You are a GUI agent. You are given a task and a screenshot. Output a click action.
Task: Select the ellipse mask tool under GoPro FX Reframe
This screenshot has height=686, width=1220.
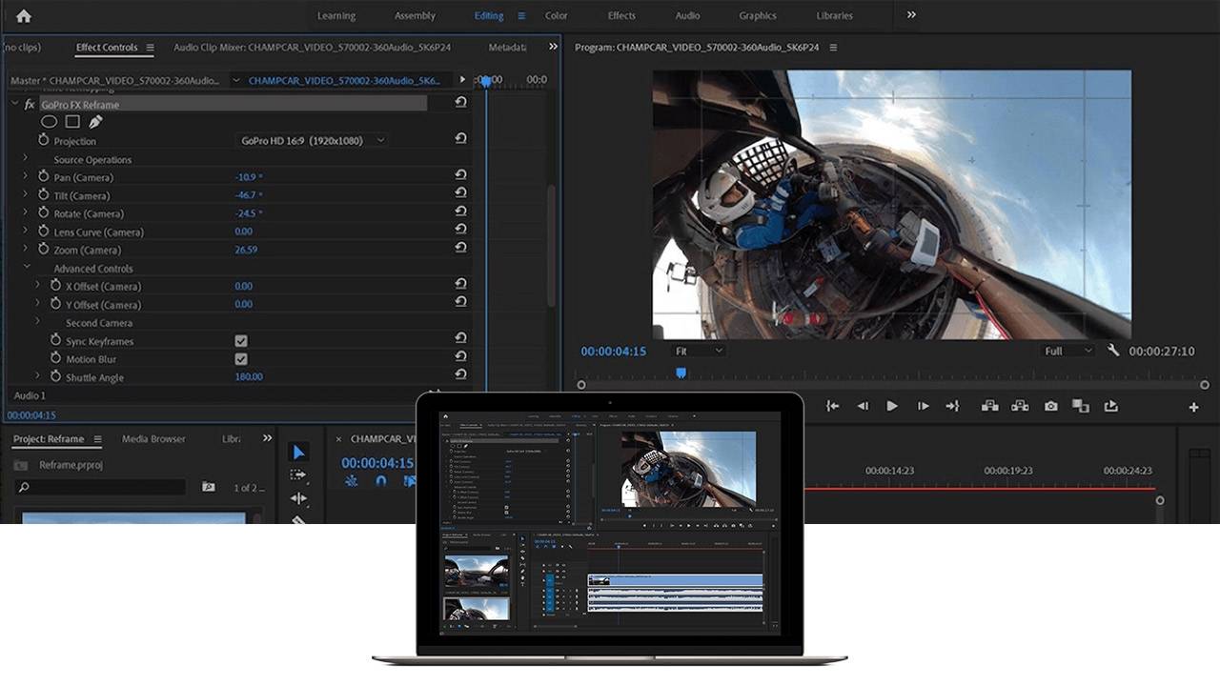[49, 122]
